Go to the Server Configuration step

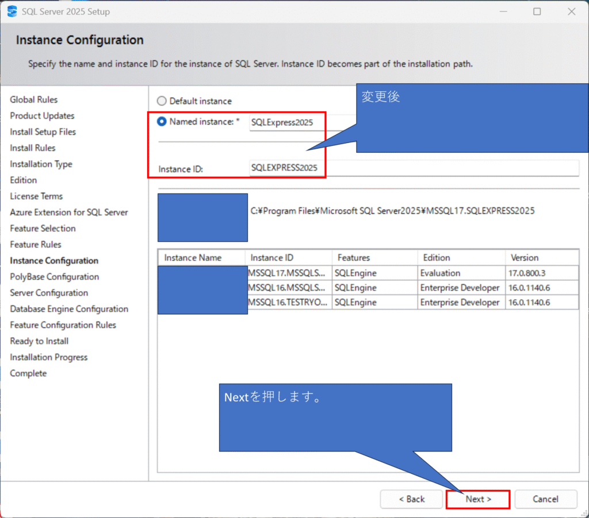(49, 293)
